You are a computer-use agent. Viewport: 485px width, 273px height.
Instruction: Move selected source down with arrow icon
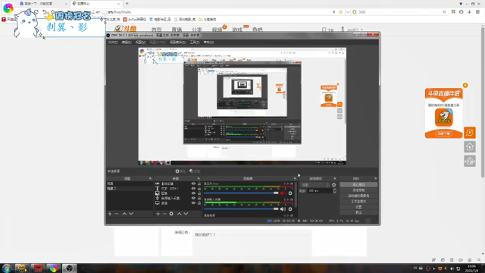[186, 214]
